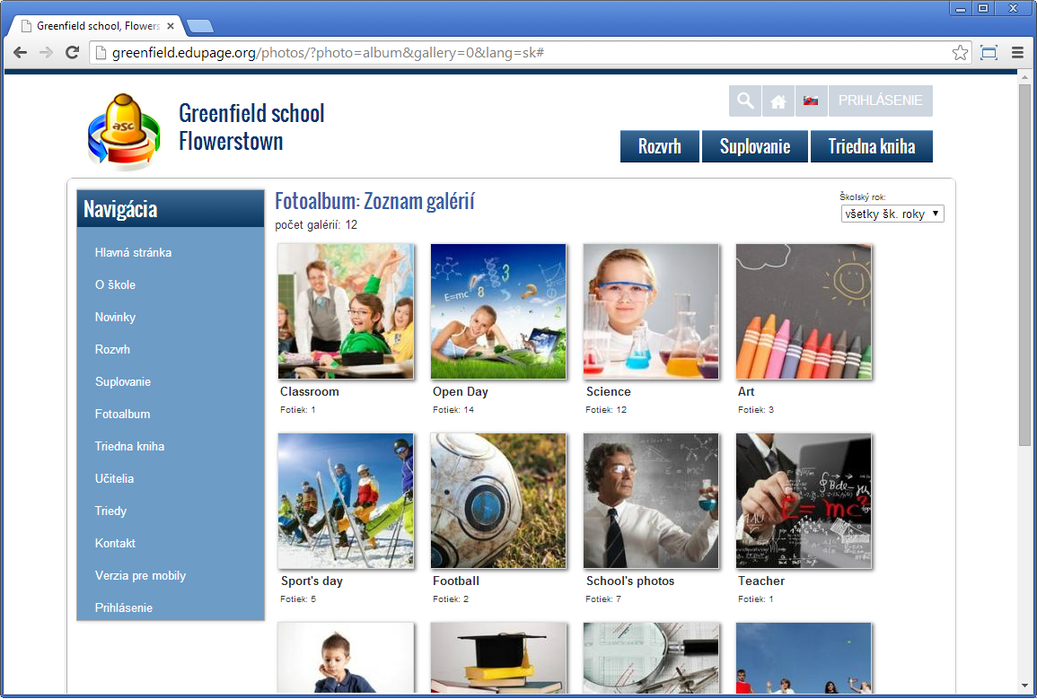Select Fotoalbum in the sidebar
This screenshot has width=1037, height=699.
tap(122, 415)
